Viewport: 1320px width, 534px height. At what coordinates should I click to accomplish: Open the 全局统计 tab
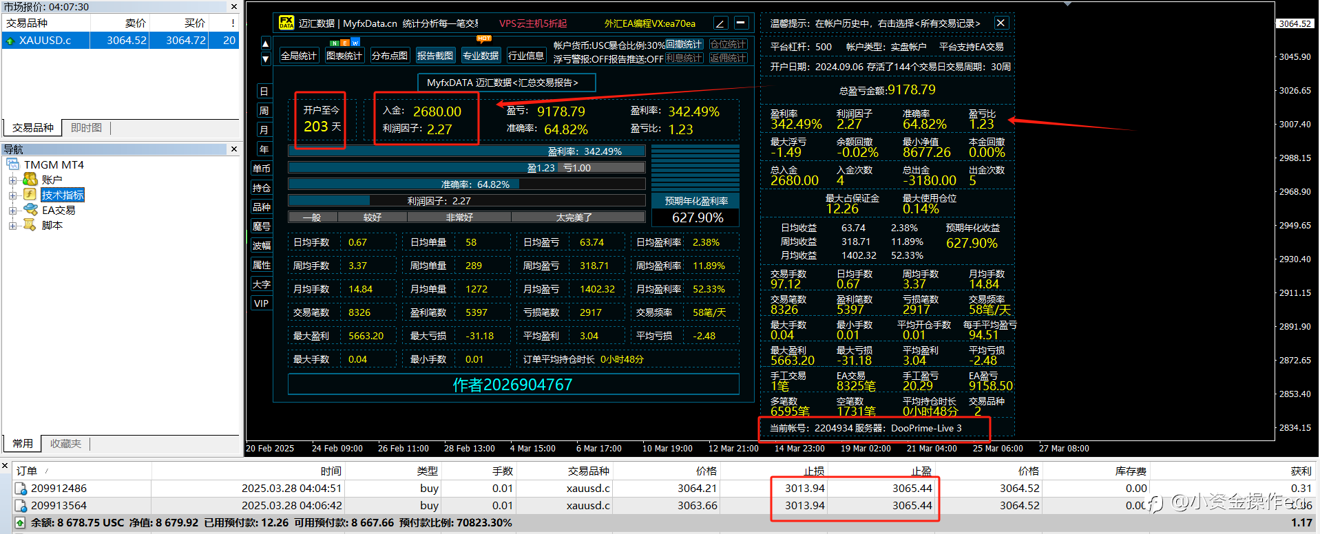[299, 56]
